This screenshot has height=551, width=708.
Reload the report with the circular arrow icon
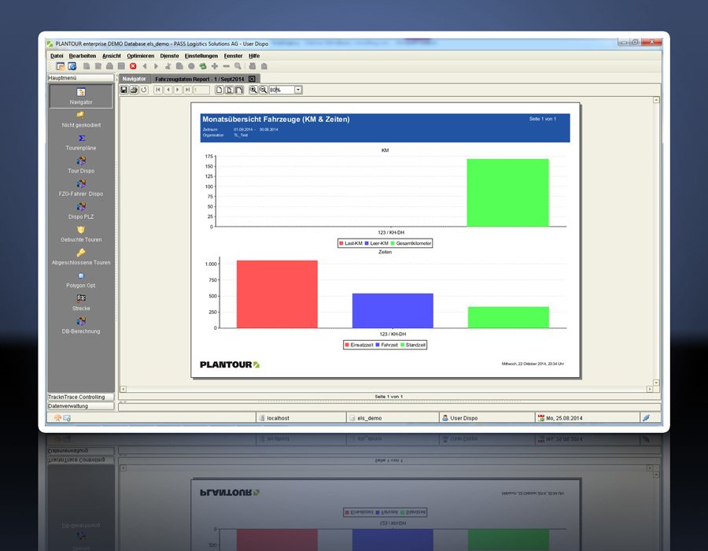[x=144, y=90]
